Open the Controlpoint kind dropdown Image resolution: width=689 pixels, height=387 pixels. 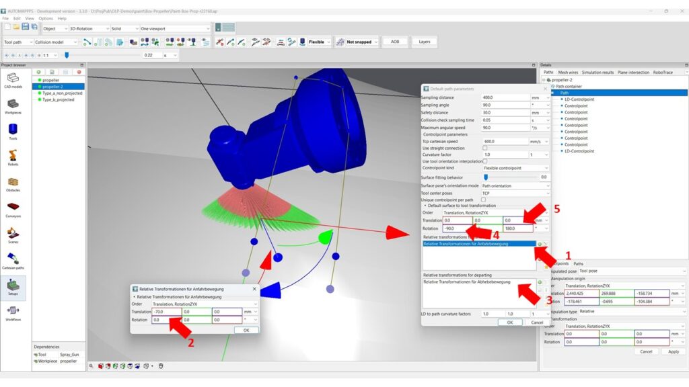(515, 168)
